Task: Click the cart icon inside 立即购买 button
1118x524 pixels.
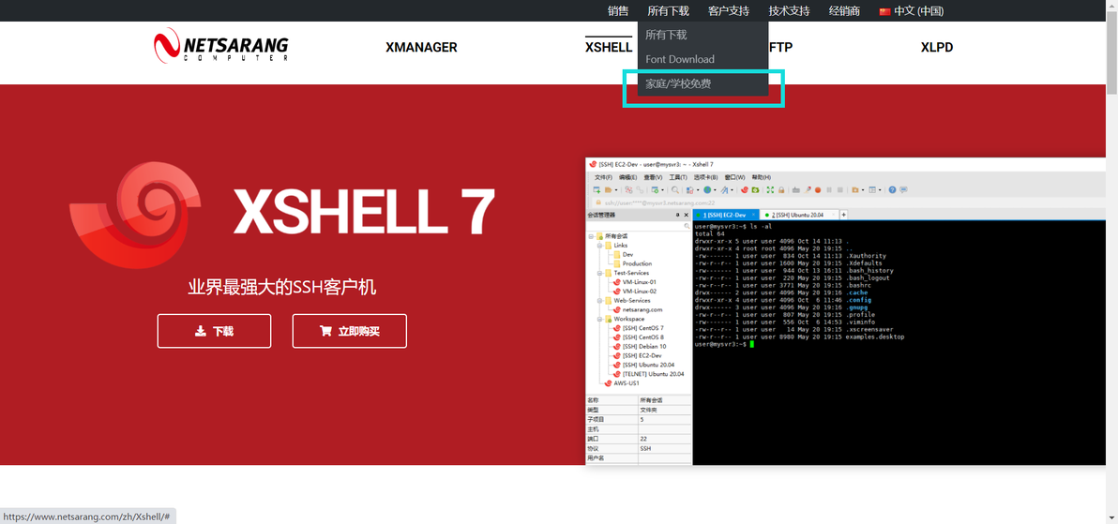Action: (325, 332)
